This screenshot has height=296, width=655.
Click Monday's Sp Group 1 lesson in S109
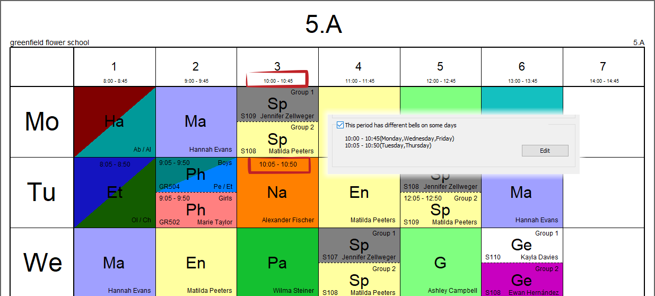tap(277, 104)
